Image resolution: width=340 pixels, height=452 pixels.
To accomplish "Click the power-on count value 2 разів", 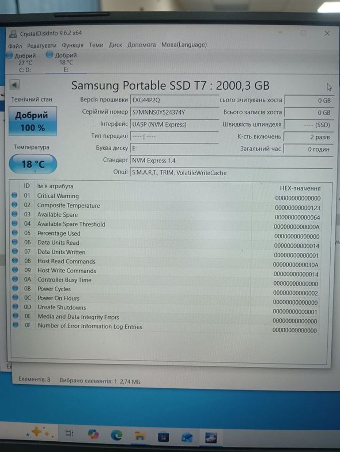I will click(309, 137).
